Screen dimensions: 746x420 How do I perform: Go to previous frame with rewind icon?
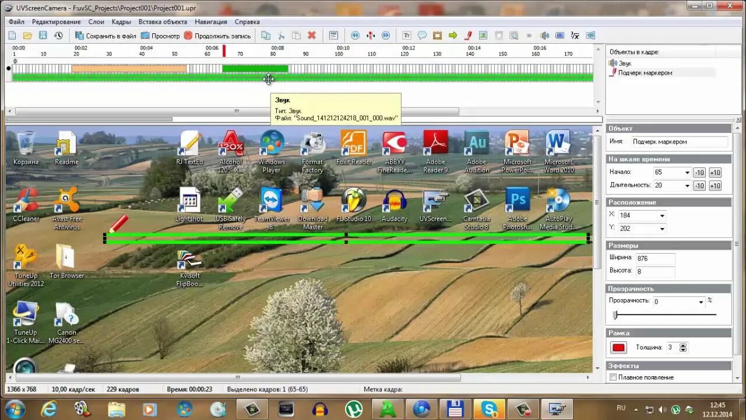pyautogui.click(x=355, y=36)
